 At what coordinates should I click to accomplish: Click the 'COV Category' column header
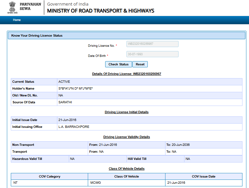[49, 177]
